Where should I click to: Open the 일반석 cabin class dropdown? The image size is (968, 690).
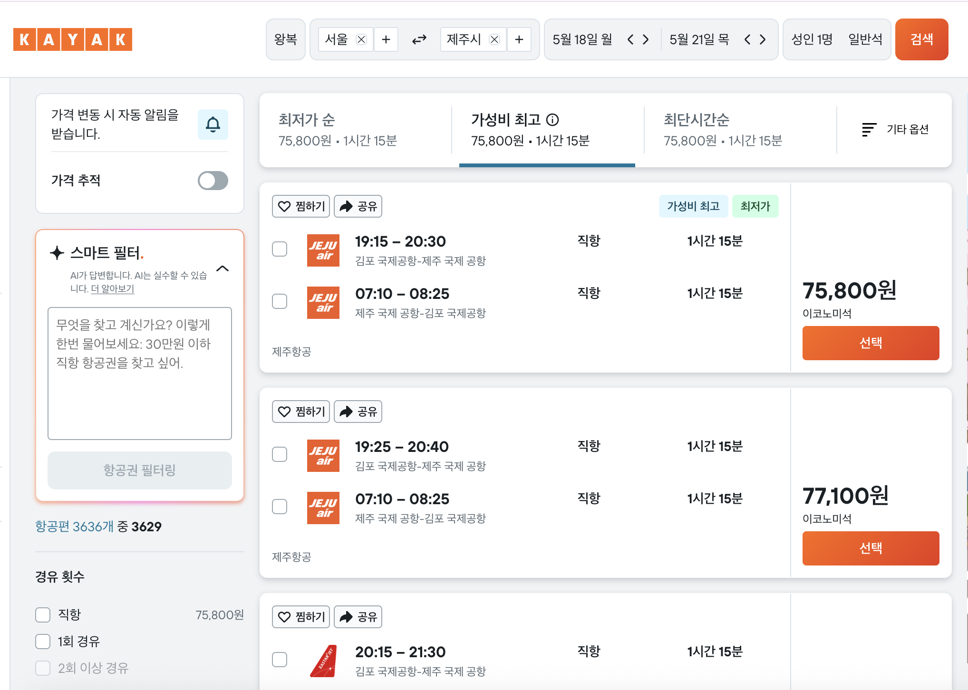[x=865, y=39]
